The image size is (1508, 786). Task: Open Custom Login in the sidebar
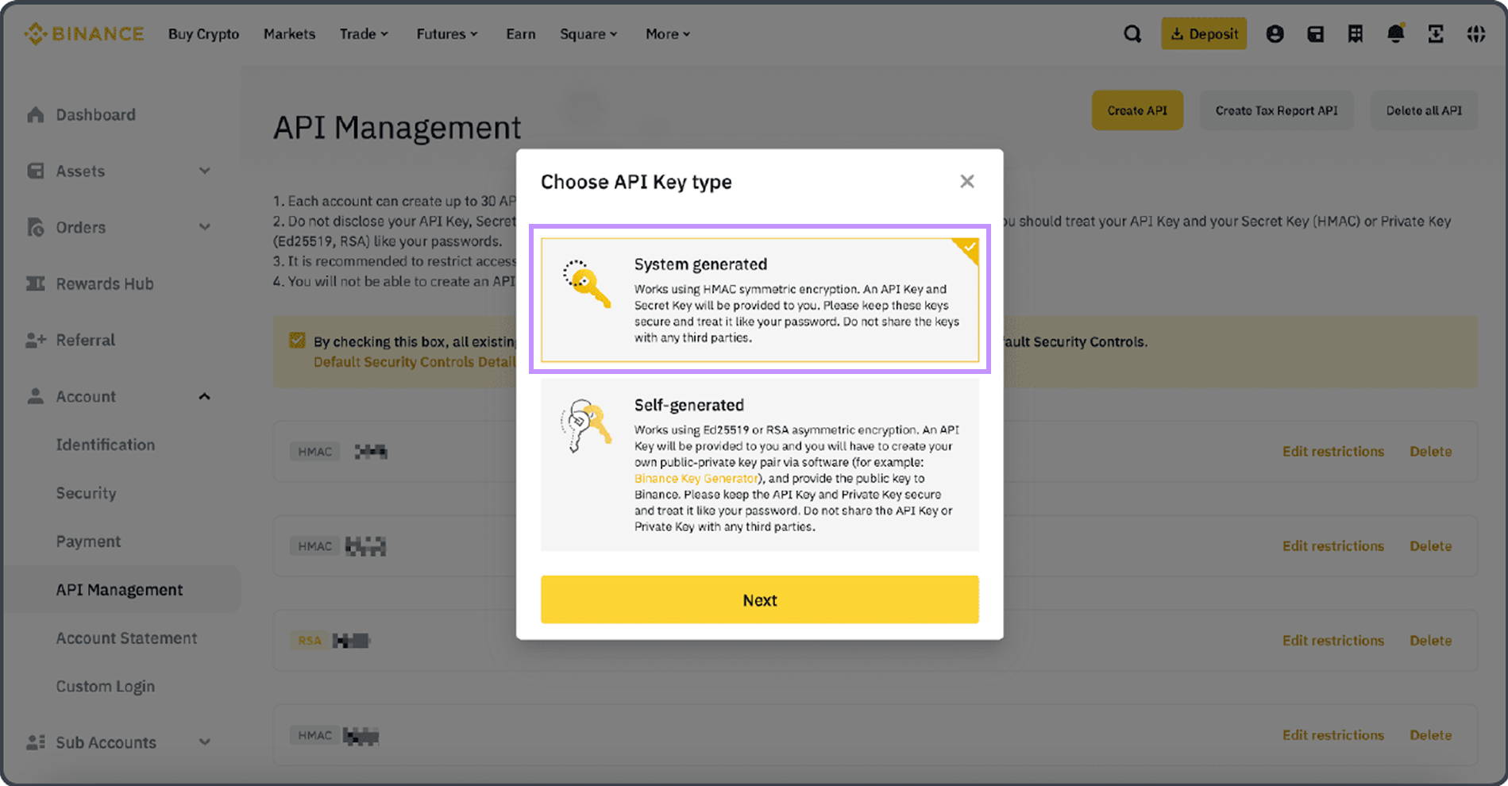coord(106,687)
